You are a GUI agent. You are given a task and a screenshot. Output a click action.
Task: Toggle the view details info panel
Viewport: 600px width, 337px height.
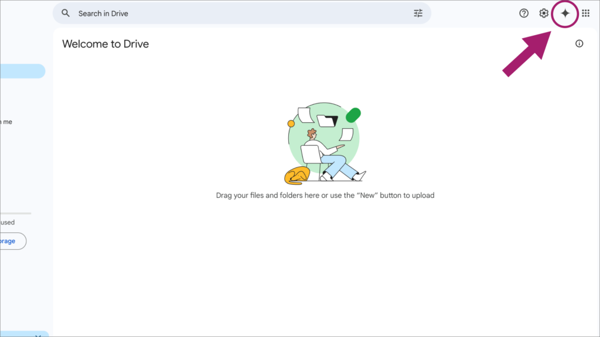(x=579, y=43)
